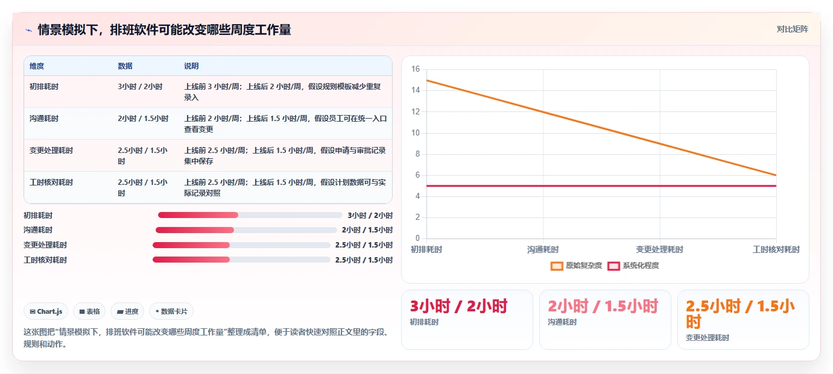The width and height of the screenshot is (833, 374).
Task: Click the 维度 column header
Action: click(x=37, y=66)
